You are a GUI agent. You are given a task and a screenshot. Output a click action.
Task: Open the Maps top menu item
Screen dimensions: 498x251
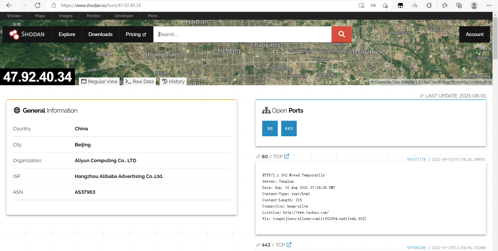pos(40,16)
